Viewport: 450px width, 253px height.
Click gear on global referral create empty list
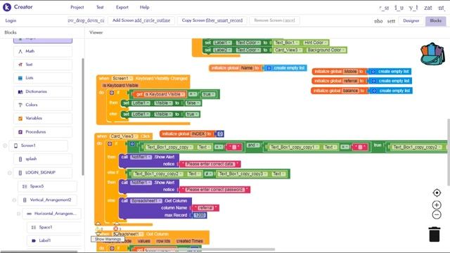[373, 81]
